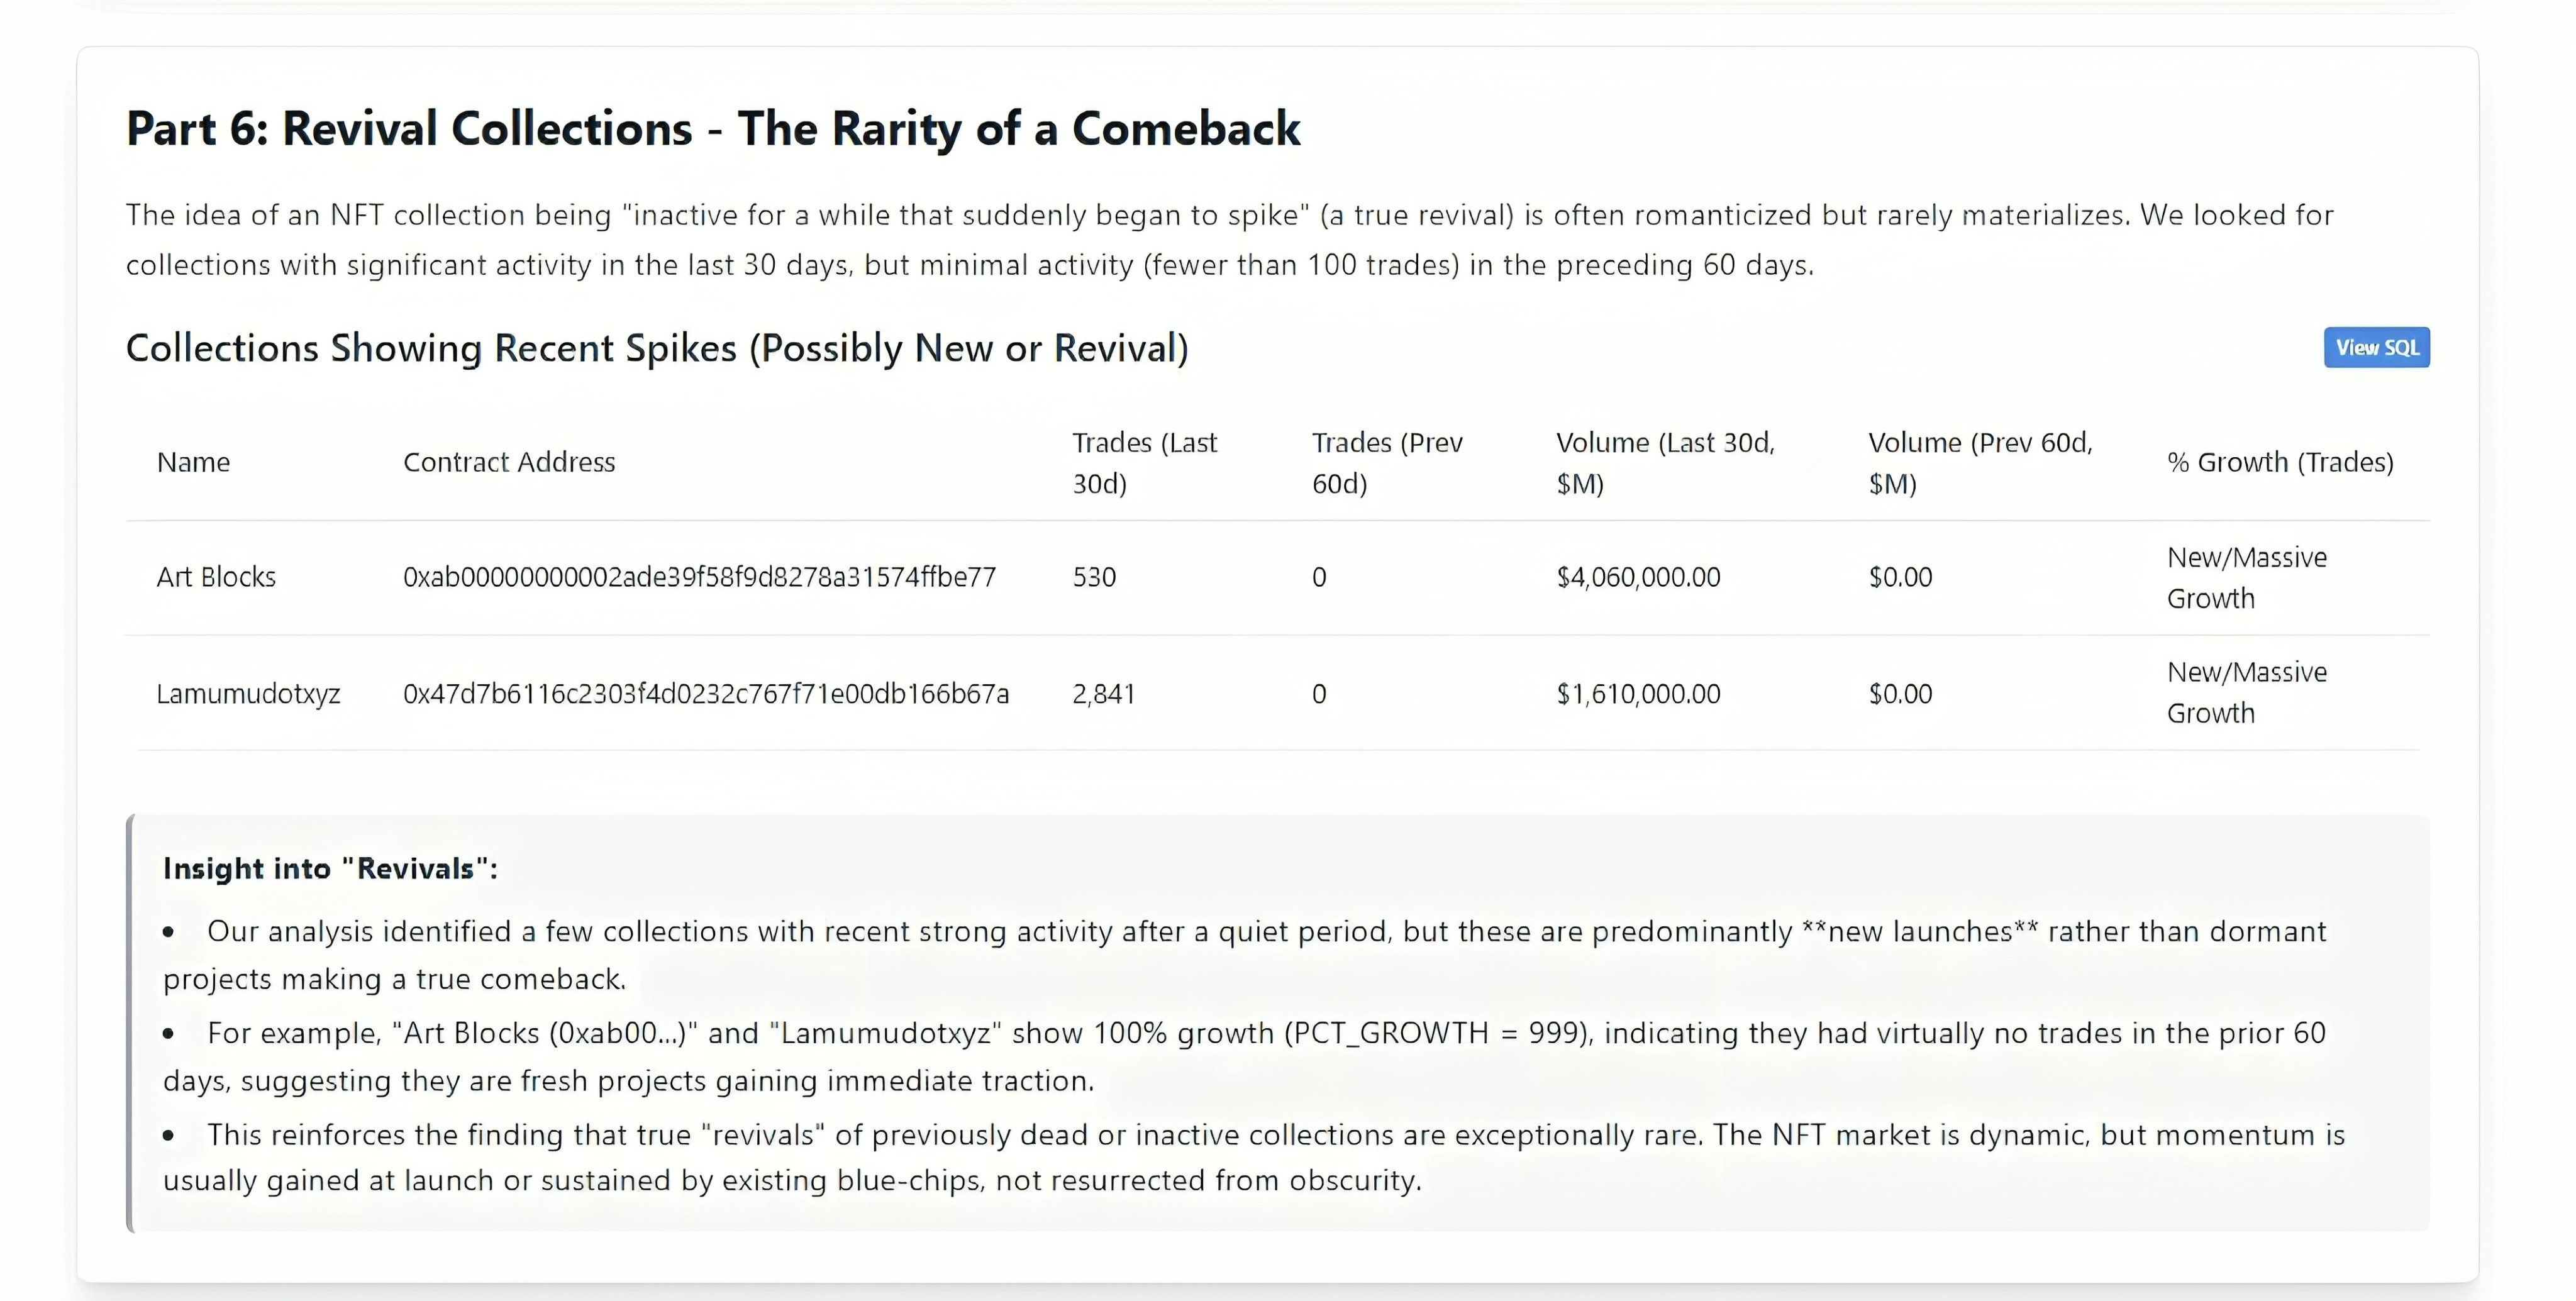Click the Collections Showing Recent Spikes subheading

pyautogui.click(x=657, y=348)
